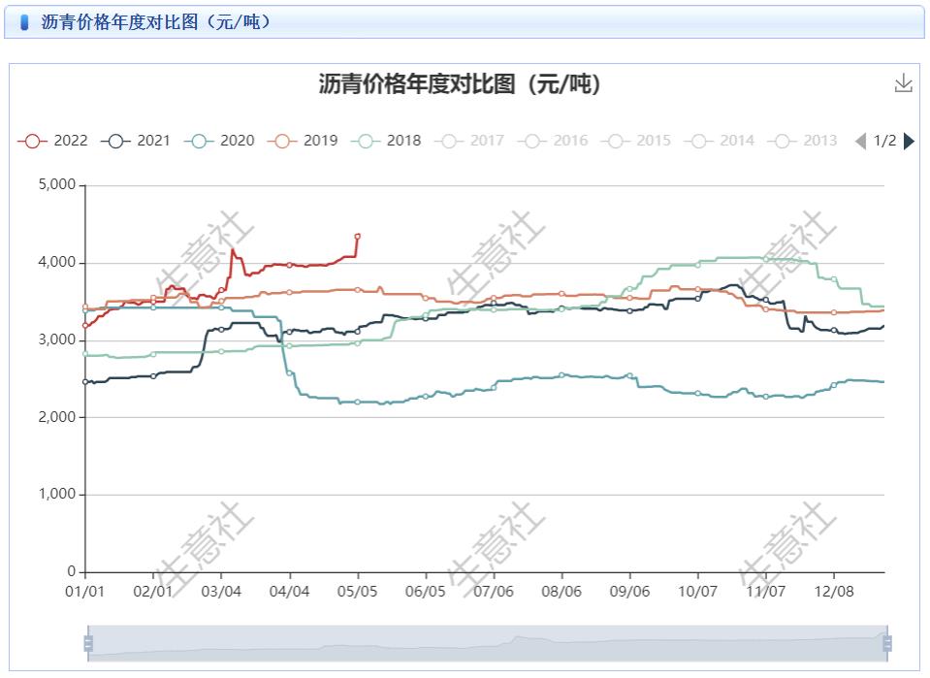Enable the 2014 series in legend
The width and height of the screenshot is (930, 678).
(x=719, y=141)
